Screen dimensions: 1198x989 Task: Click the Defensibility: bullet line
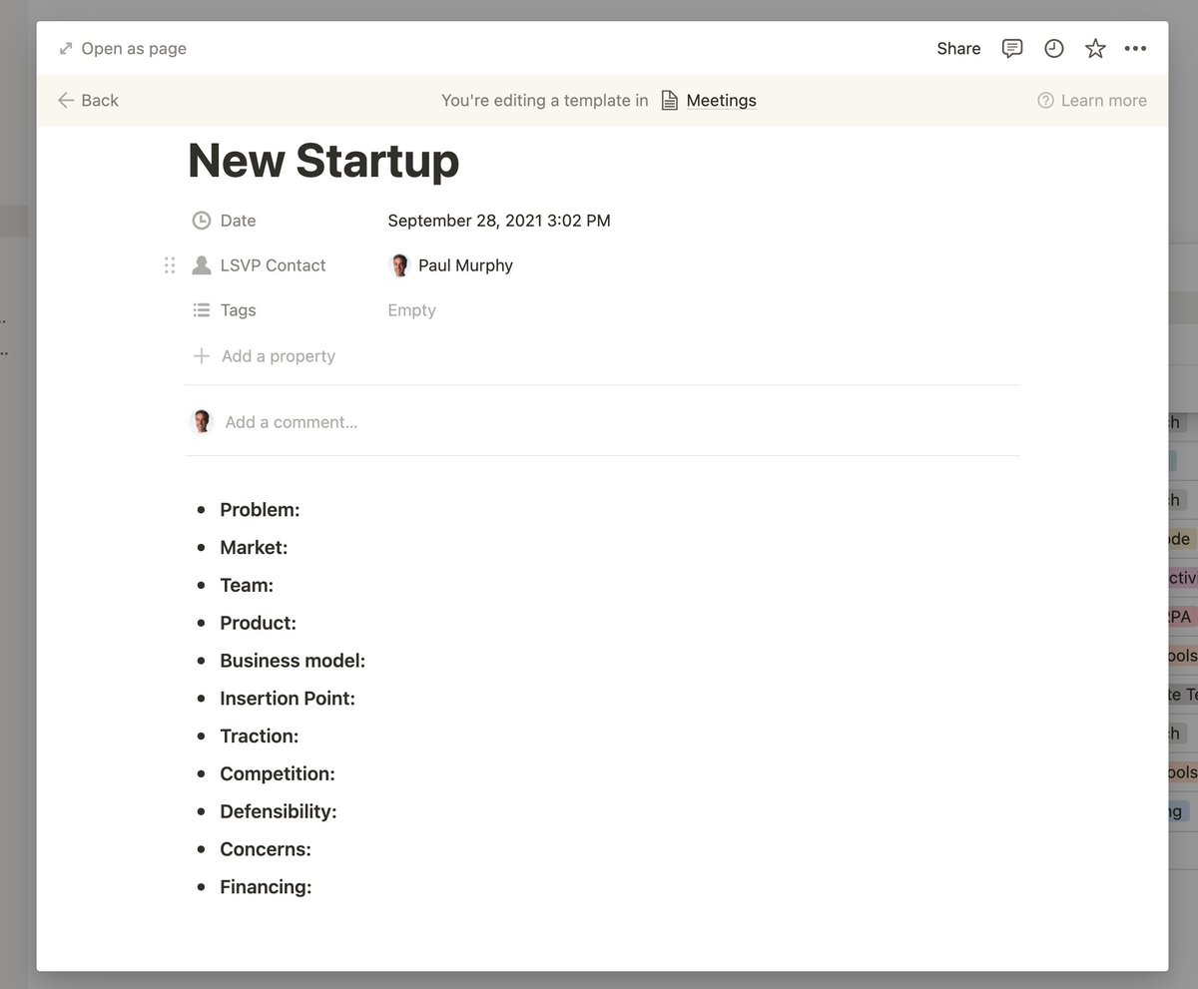point(279,811)
